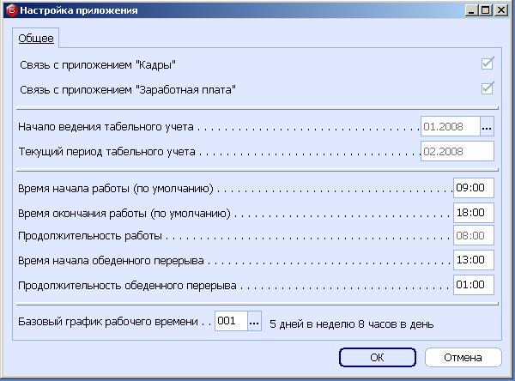This screenshot has height=381, width=515.
Task: Toggle the "Кадры" application link checkbox
Action: point(488,63)
